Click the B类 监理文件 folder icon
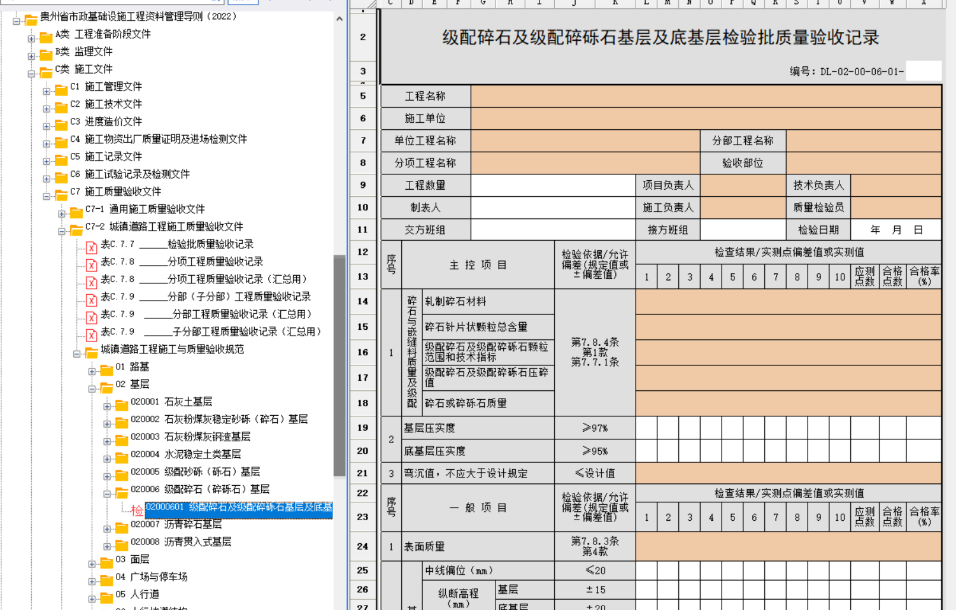This screenshot has height=610, width=956. 46,54
